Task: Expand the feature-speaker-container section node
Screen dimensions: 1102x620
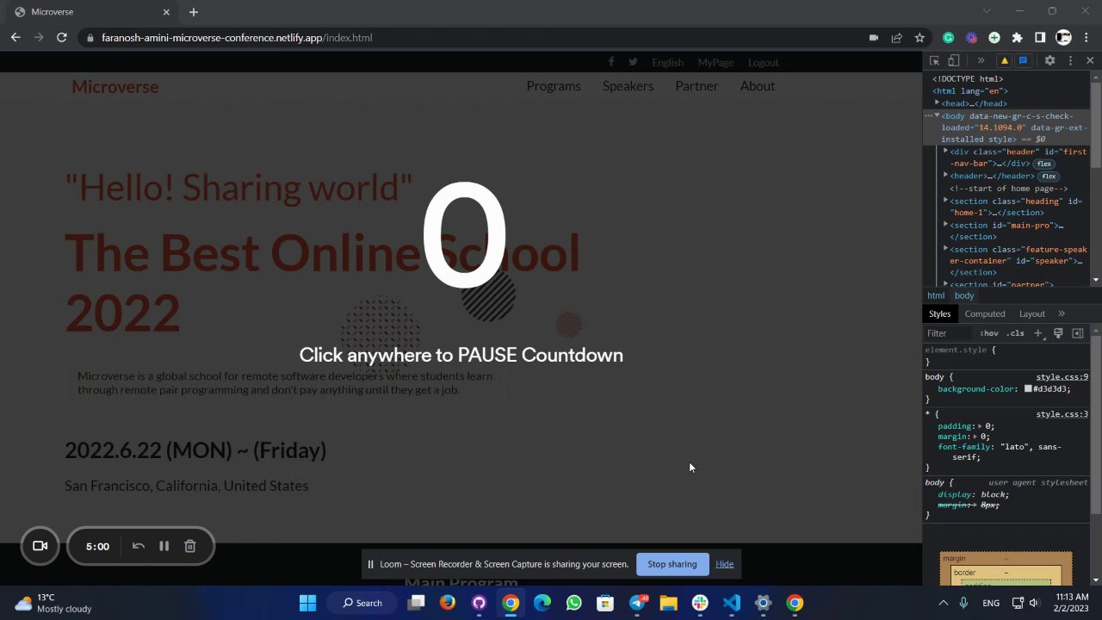Action: click(x=946, y=248)
